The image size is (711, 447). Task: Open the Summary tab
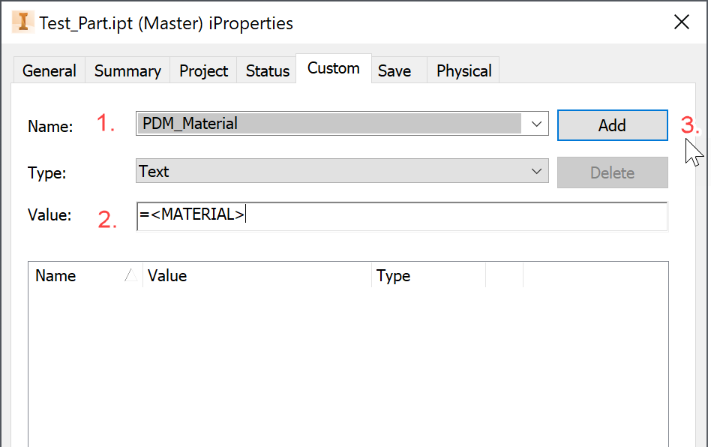127,70
